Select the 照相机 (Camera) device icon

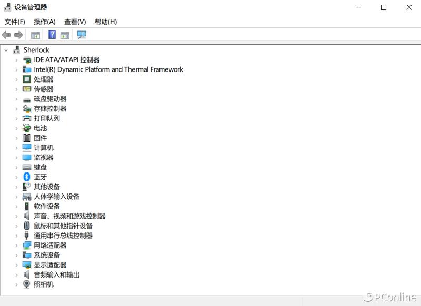coord(27,284)
